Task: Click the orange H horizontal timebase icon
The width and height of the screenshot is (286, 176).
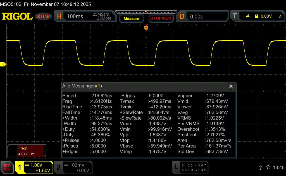Action: pos(59,16)
